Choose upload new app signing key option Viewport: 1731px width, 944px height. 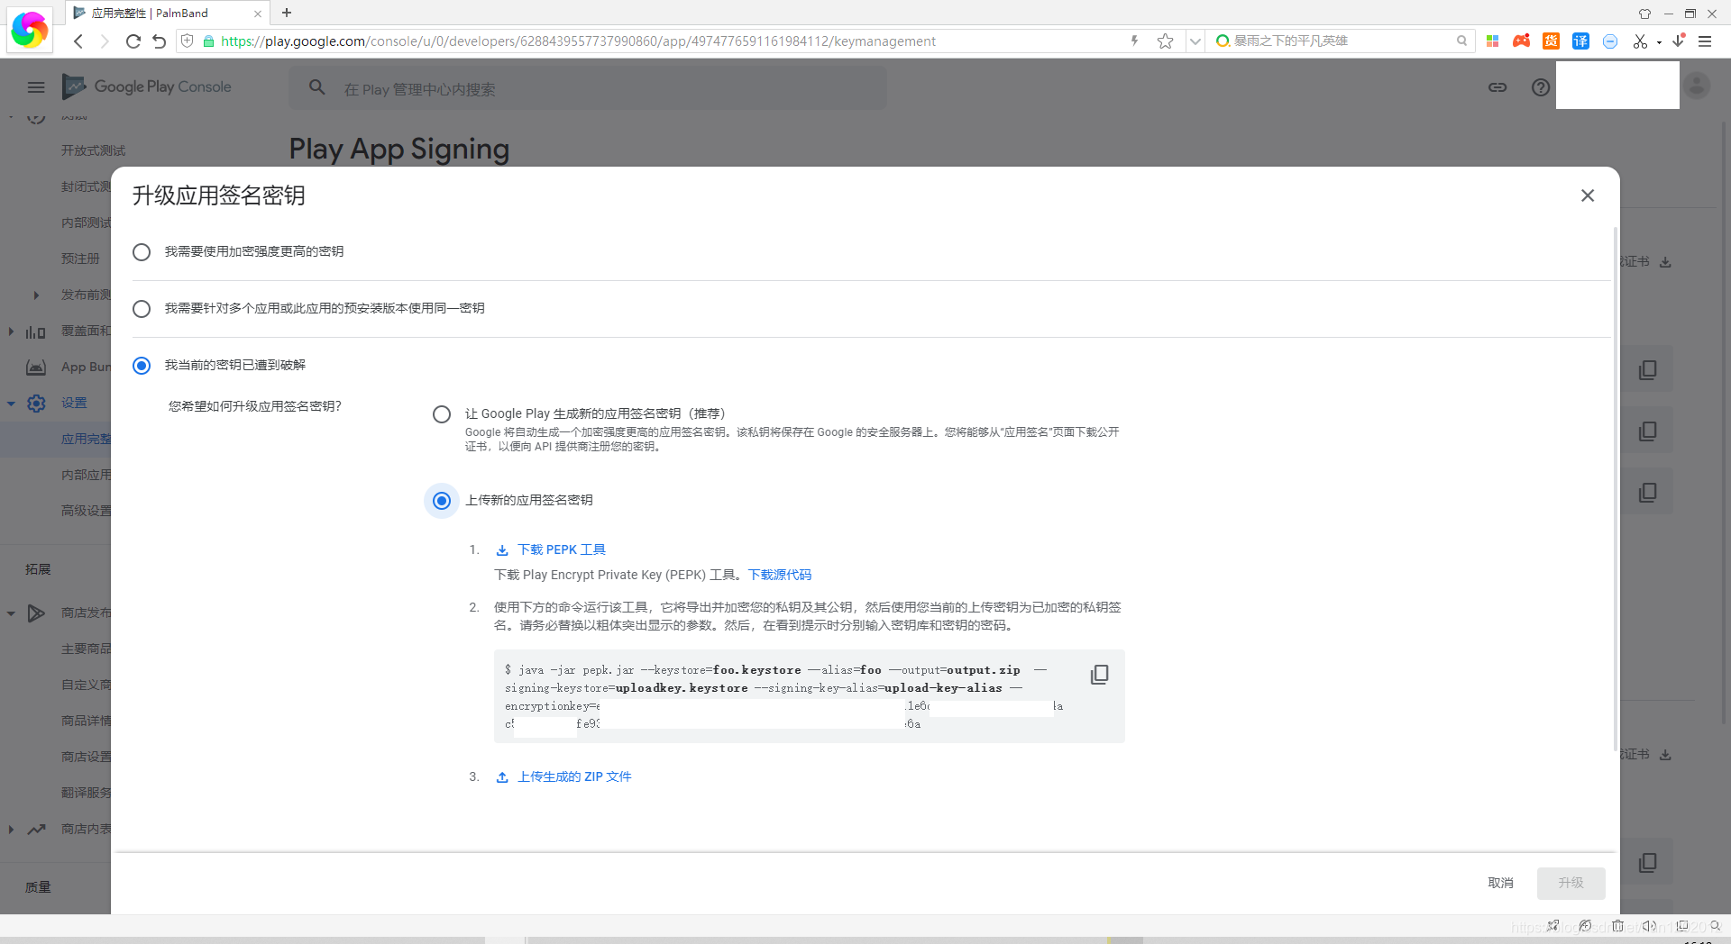tap(442, 501)
